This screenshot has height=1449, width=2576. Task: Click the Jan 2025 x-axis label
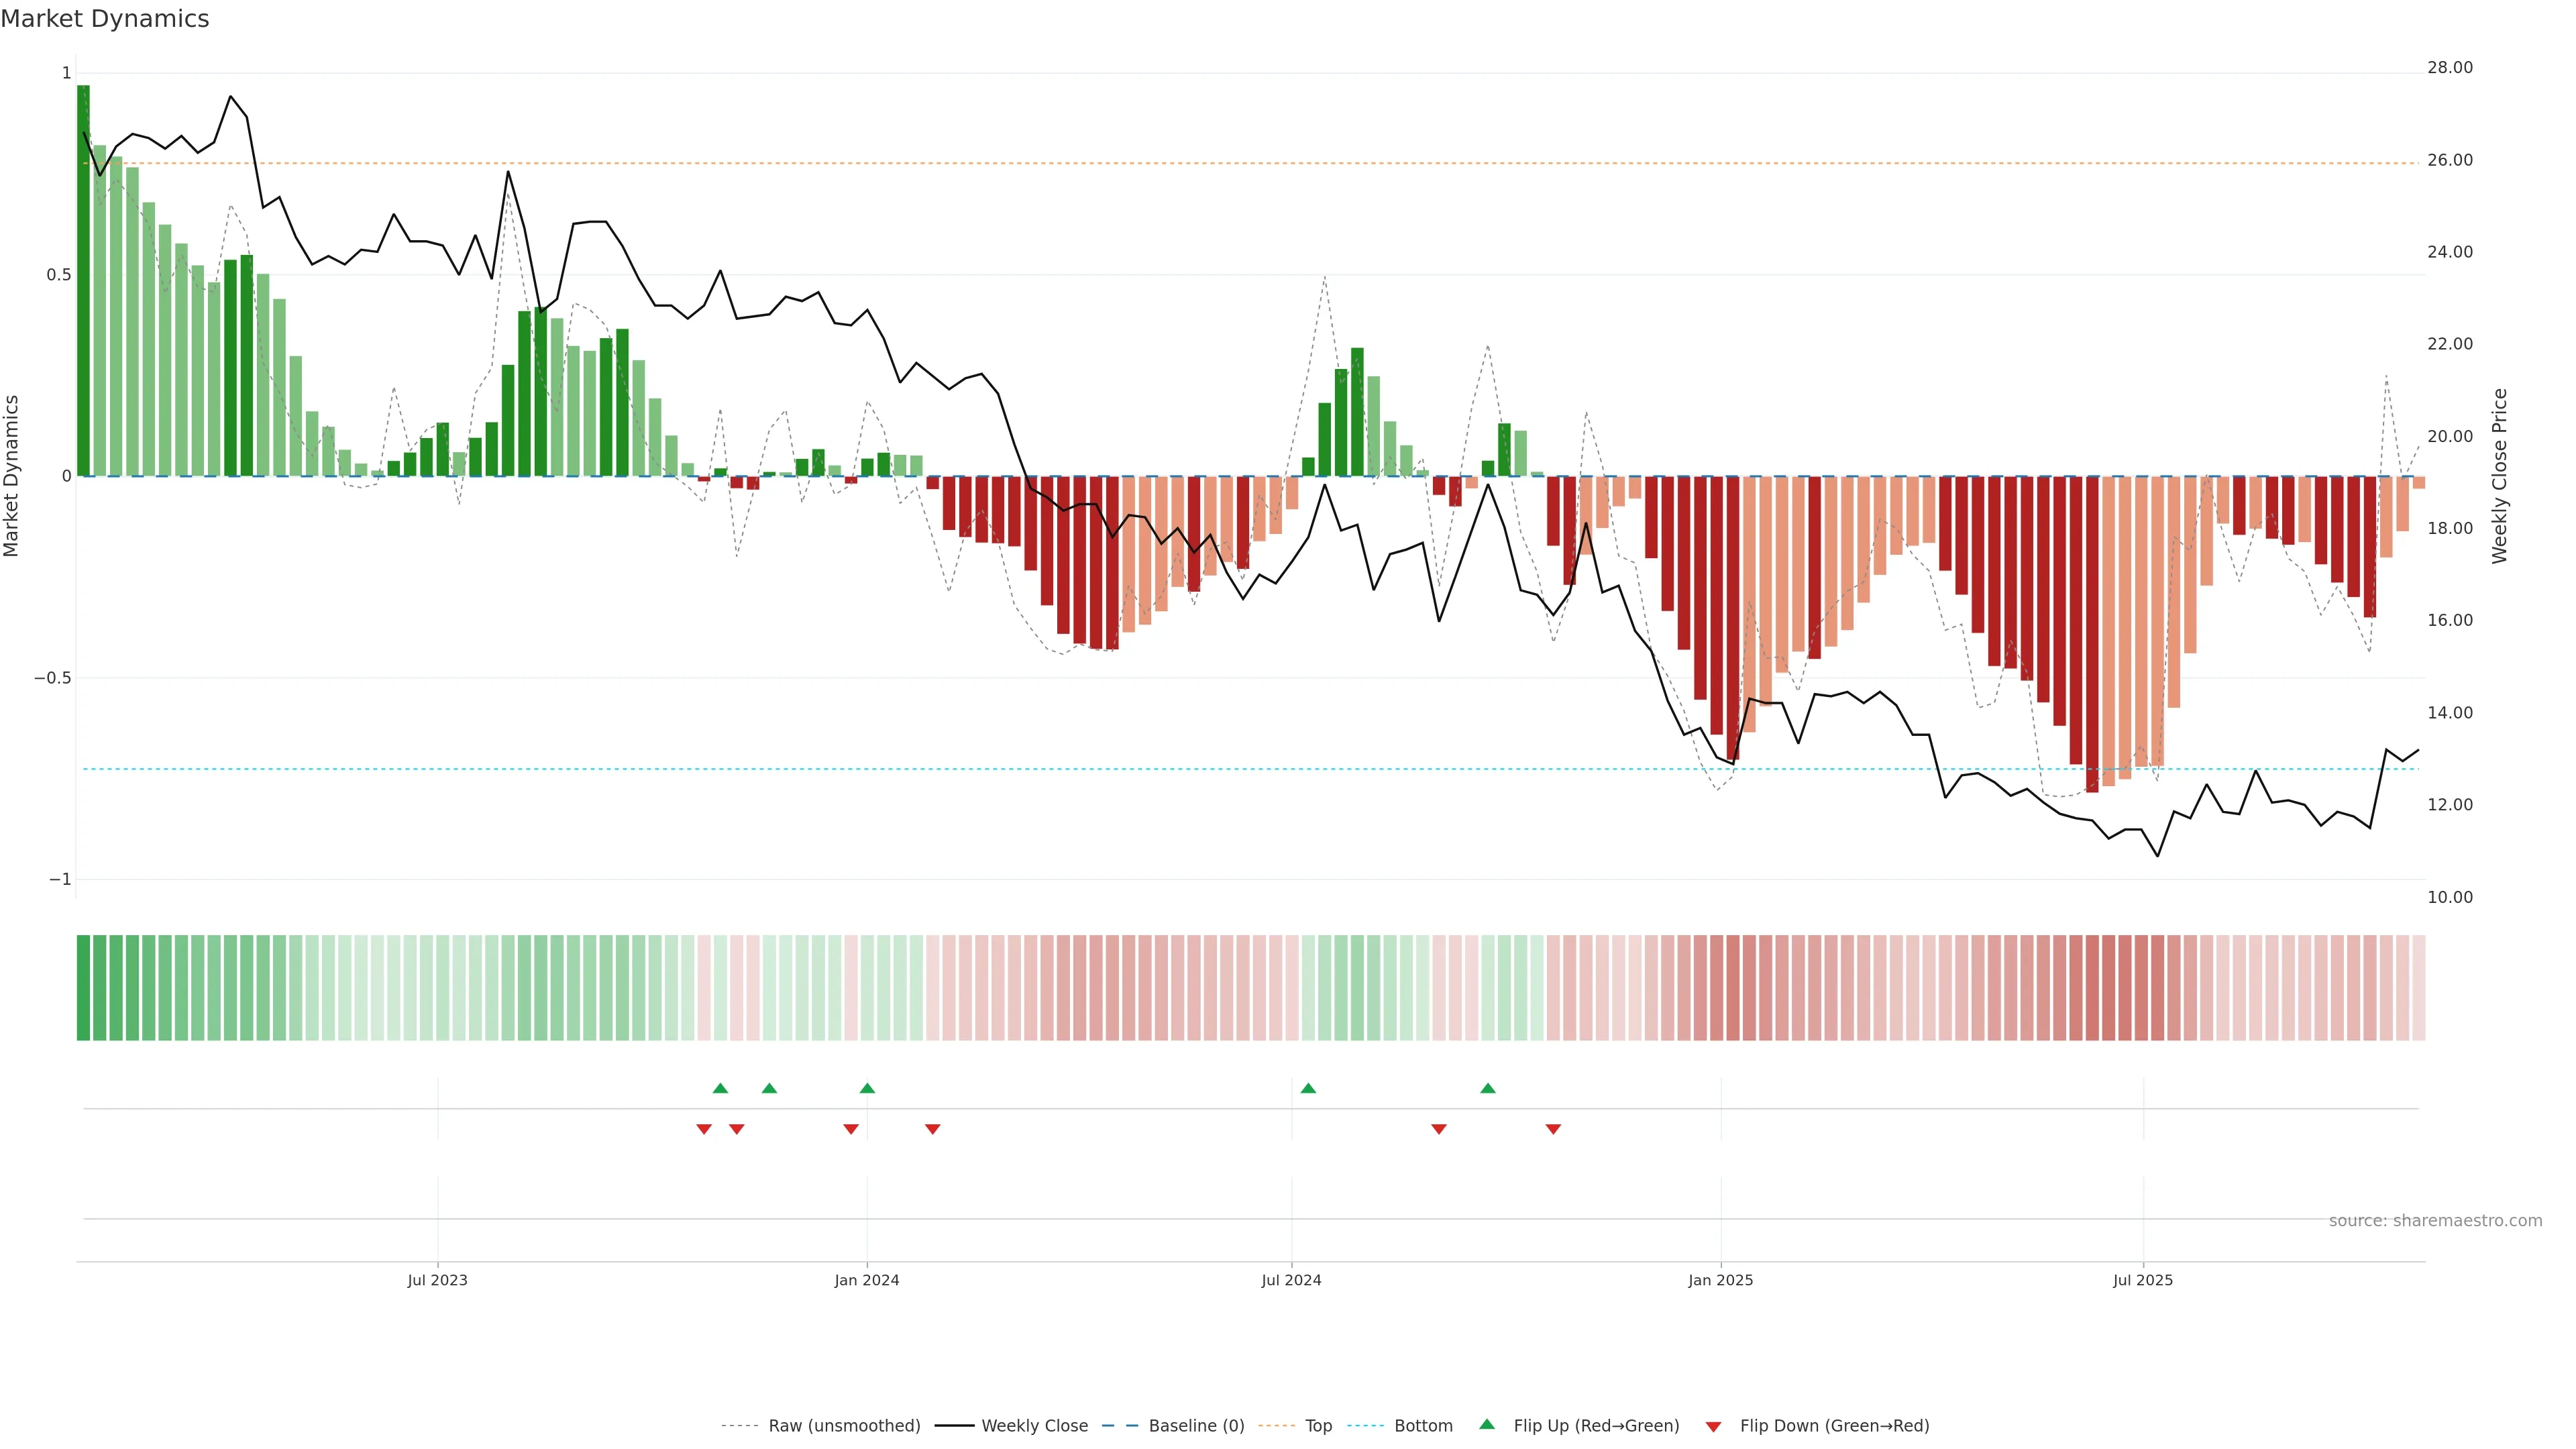point(1720,1280)
